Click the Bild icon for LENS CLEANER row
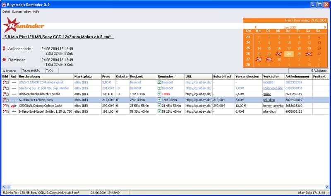 pyautogui.click(x=6, y=82)
